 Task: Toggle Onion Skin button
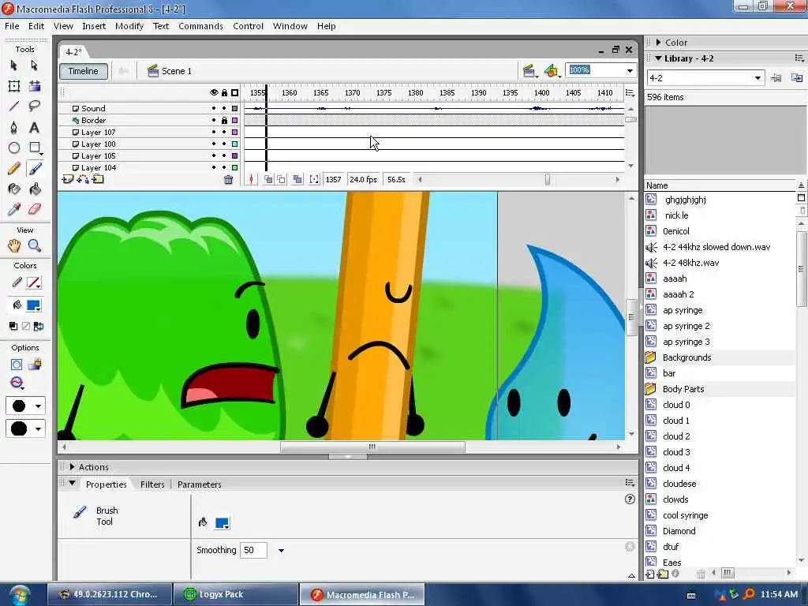268,179
